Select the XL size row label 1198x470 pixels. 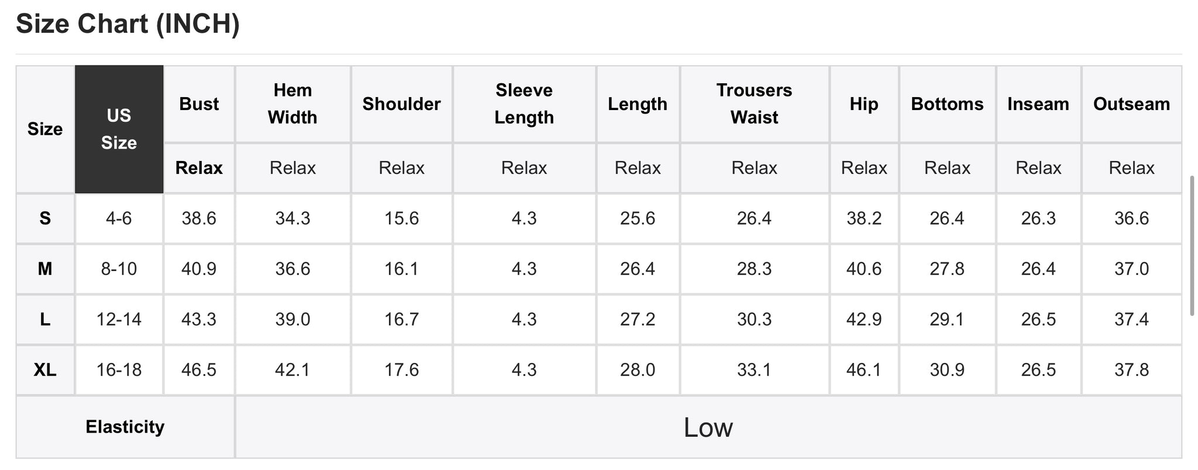[x=45, y=370]
